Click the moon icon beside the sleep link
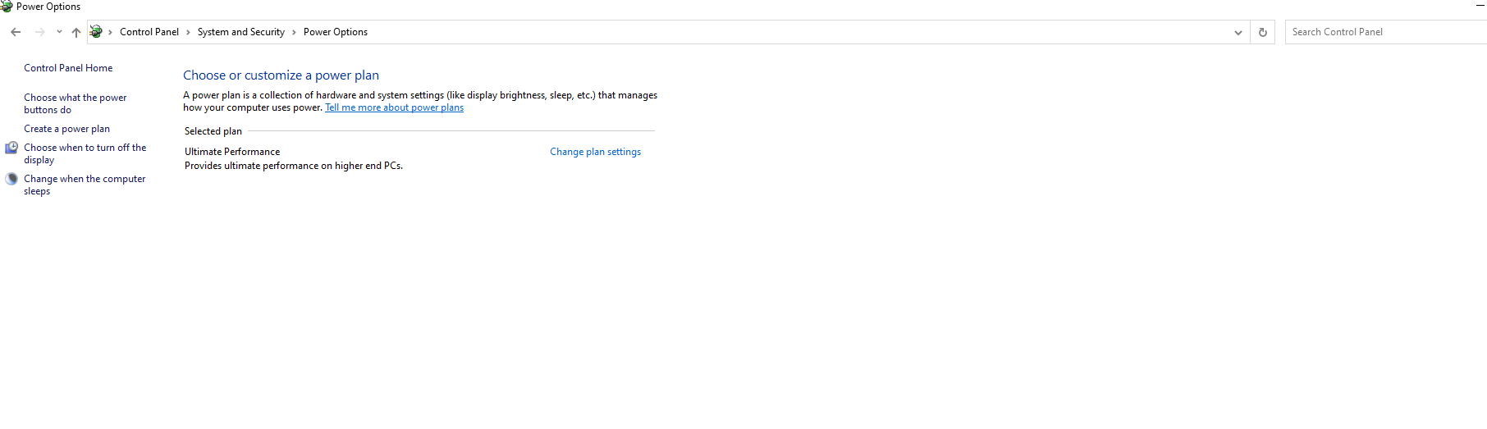This screenshot has width=1487, height=429. click(x=11, y=179)
